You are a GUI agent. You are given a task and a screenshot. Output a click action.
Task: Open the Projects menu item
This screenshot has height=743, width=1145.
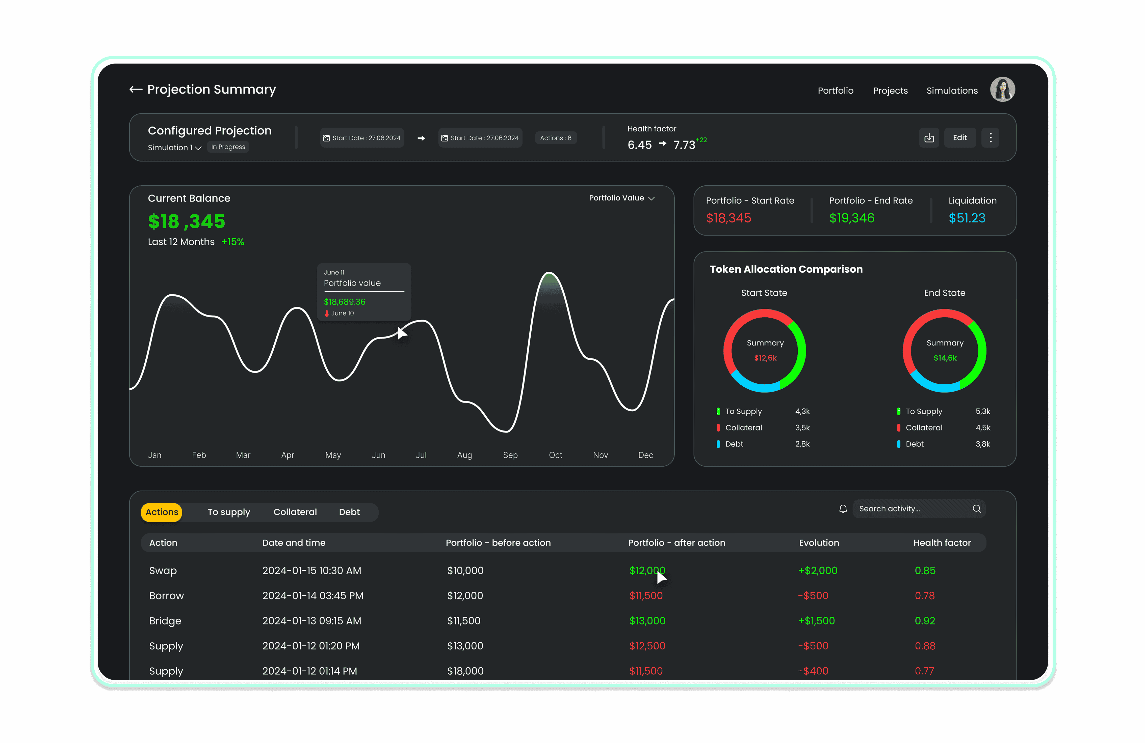[891, 90]
